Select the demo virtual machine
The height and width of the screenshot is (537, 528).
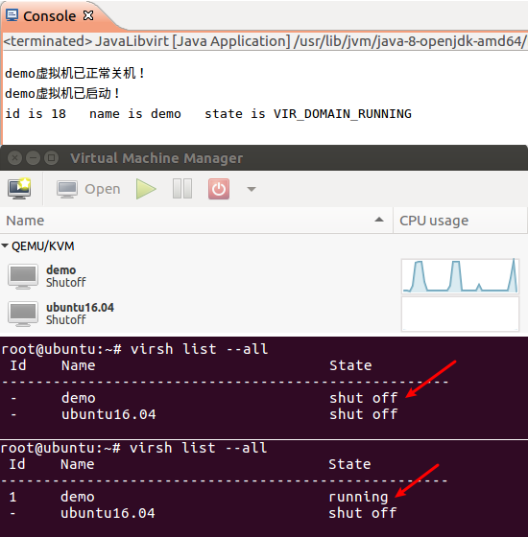tap(264, 276)
